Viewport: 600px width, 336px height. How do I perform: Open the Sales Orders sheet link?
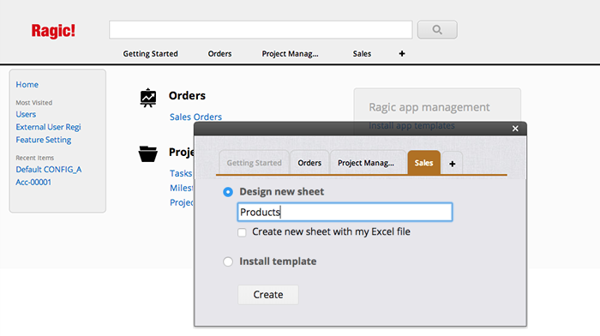point(195,117)
